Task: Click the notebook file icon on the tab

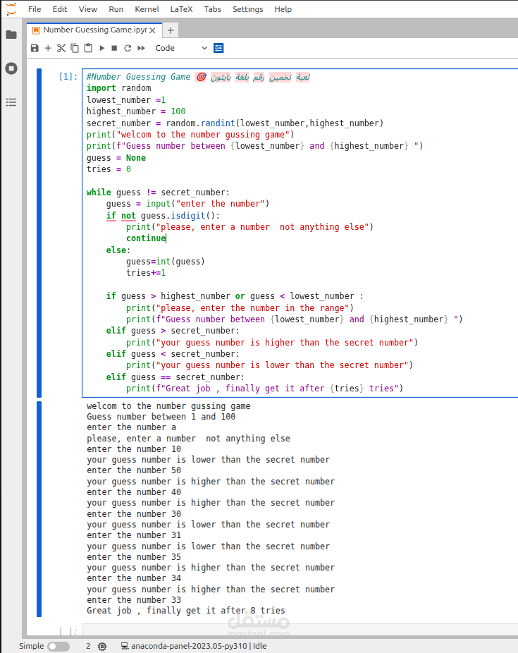Action: tap(36, 30)
